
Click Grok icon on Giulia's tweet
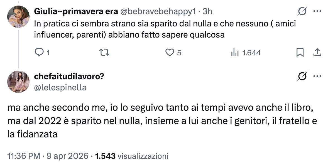coord(303,11)
